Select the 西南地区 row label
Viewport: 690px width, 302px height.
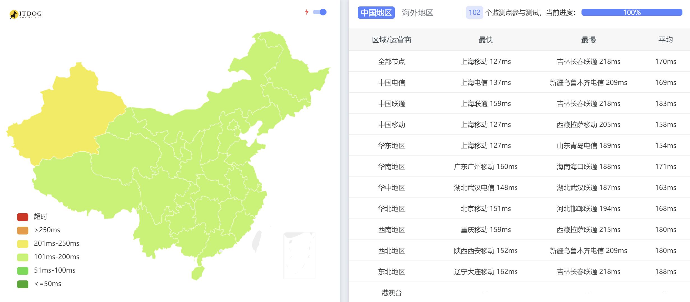coord(391,229)
